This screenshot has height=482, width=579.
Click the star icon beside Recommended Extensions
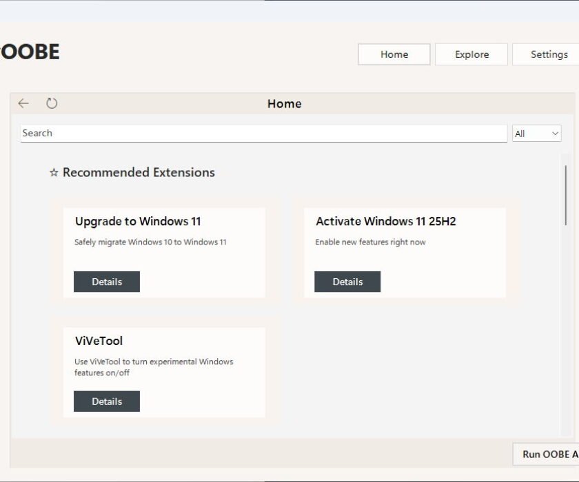(54, 173)
